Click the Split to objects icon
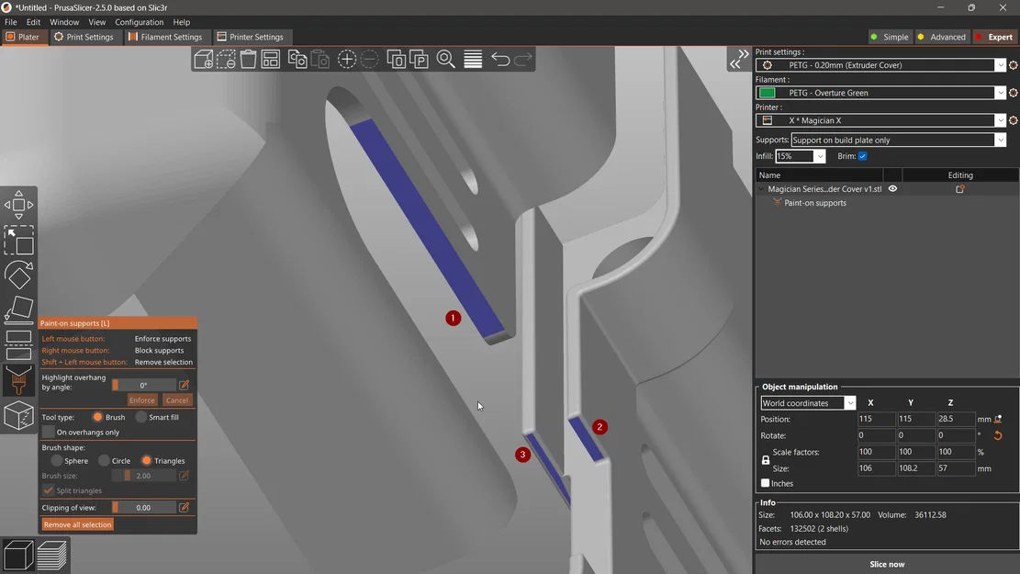 (397, 59)
